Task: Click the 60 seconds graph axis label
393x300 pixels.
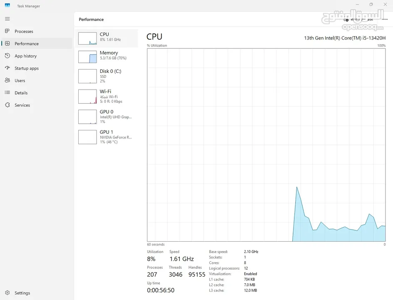Action: coord(156,245)
